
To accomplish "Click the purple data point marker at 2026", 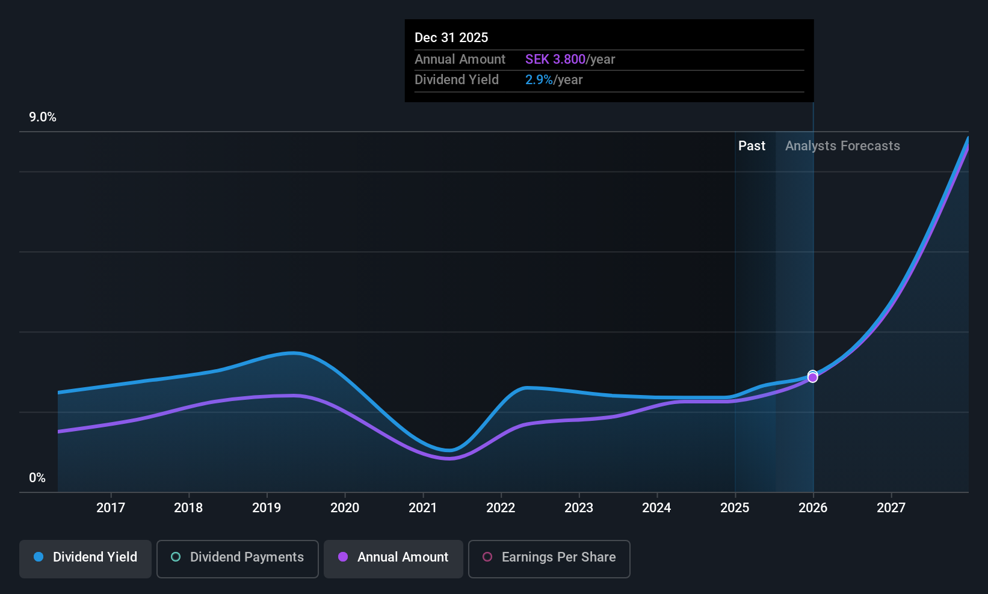I will [x=813, y=378].
